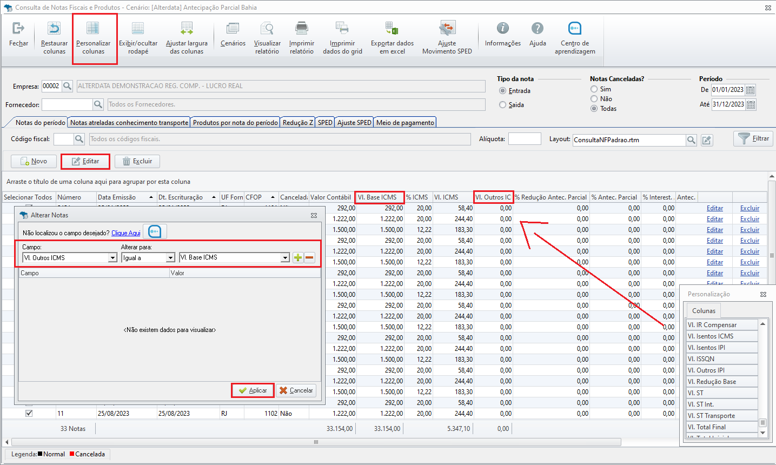This screenshot has width=776, height=465.
Task: Sort by Dt. Escrituração column arrow
Action: point(214,197)
